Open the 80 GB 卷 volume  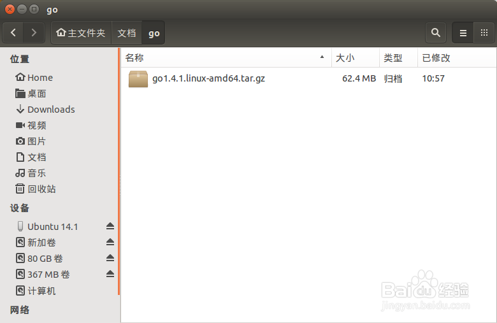coord(45,259)
